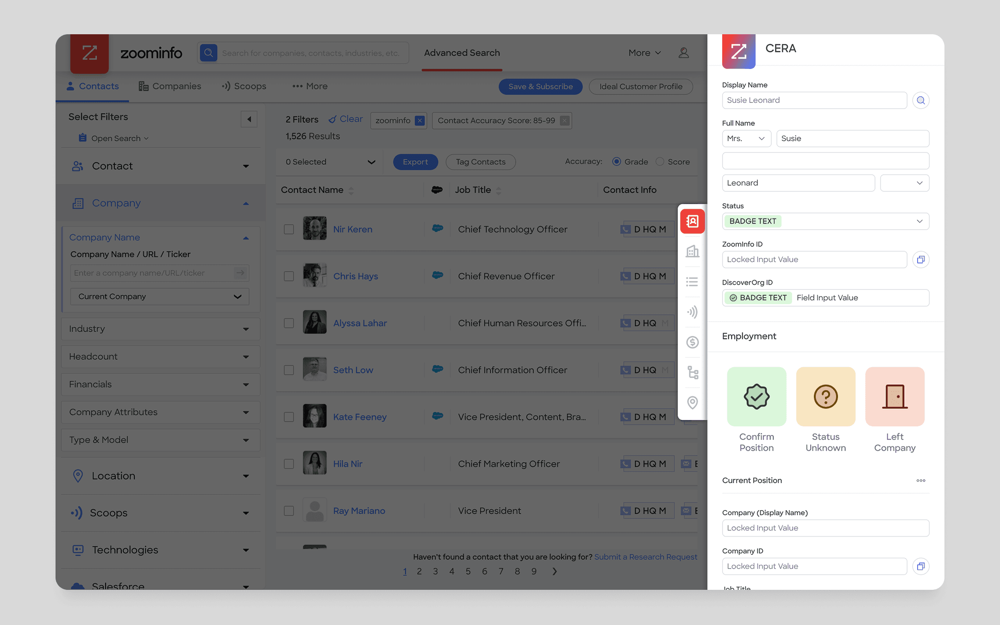The width and height of the screenshot is (1000, 625).
Task: Focus the main search input
Action: [x=311, y=53]
